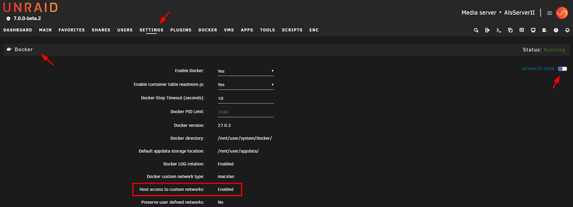Screen dimensions: 573x207
Task: Click the UNRAID logo
Action: click(30, 7)
